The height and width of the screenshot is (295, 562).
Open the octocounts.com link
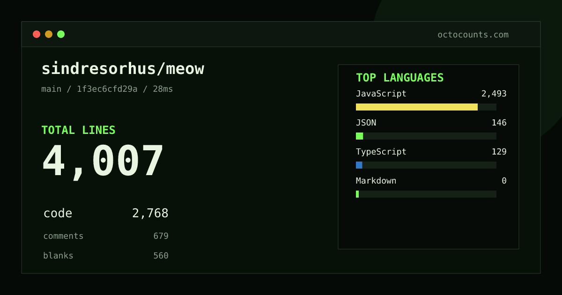(x=473, y=35)
